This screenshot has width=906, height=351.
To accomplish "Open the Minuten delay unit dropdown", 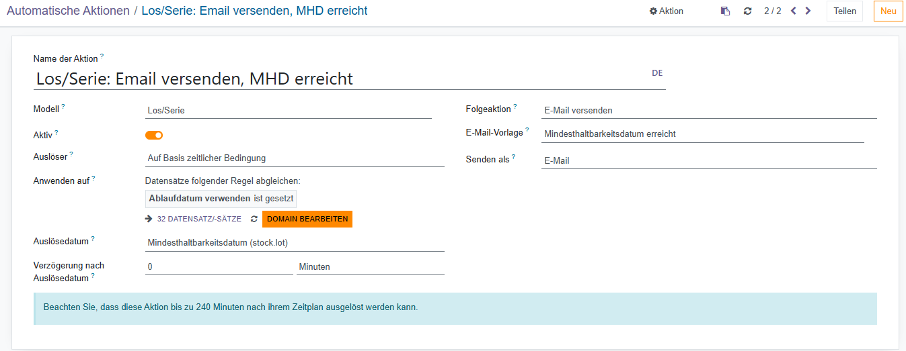I will click(370, 266).
